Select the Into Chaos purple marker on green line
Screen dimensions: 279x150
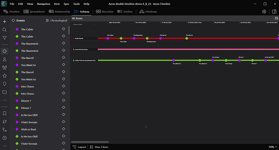pos(213,60)
